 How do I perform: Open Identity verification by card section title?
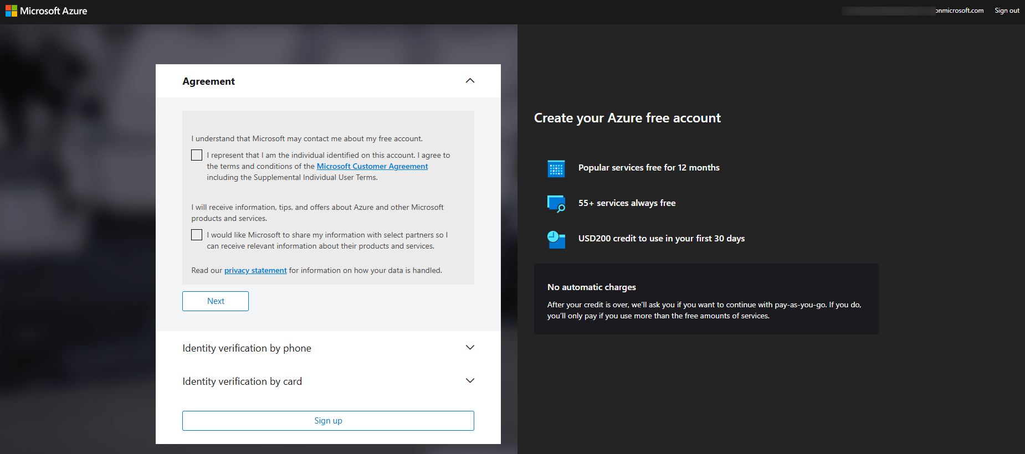click(x=242, y=381)
